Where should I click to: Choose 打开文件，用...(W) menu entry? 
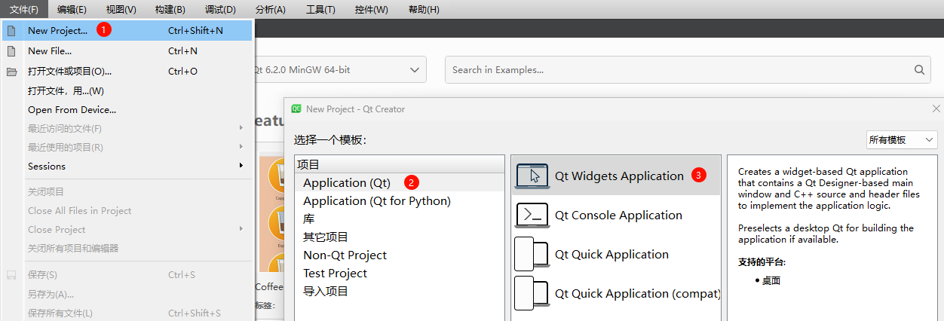tap(127, 90)
